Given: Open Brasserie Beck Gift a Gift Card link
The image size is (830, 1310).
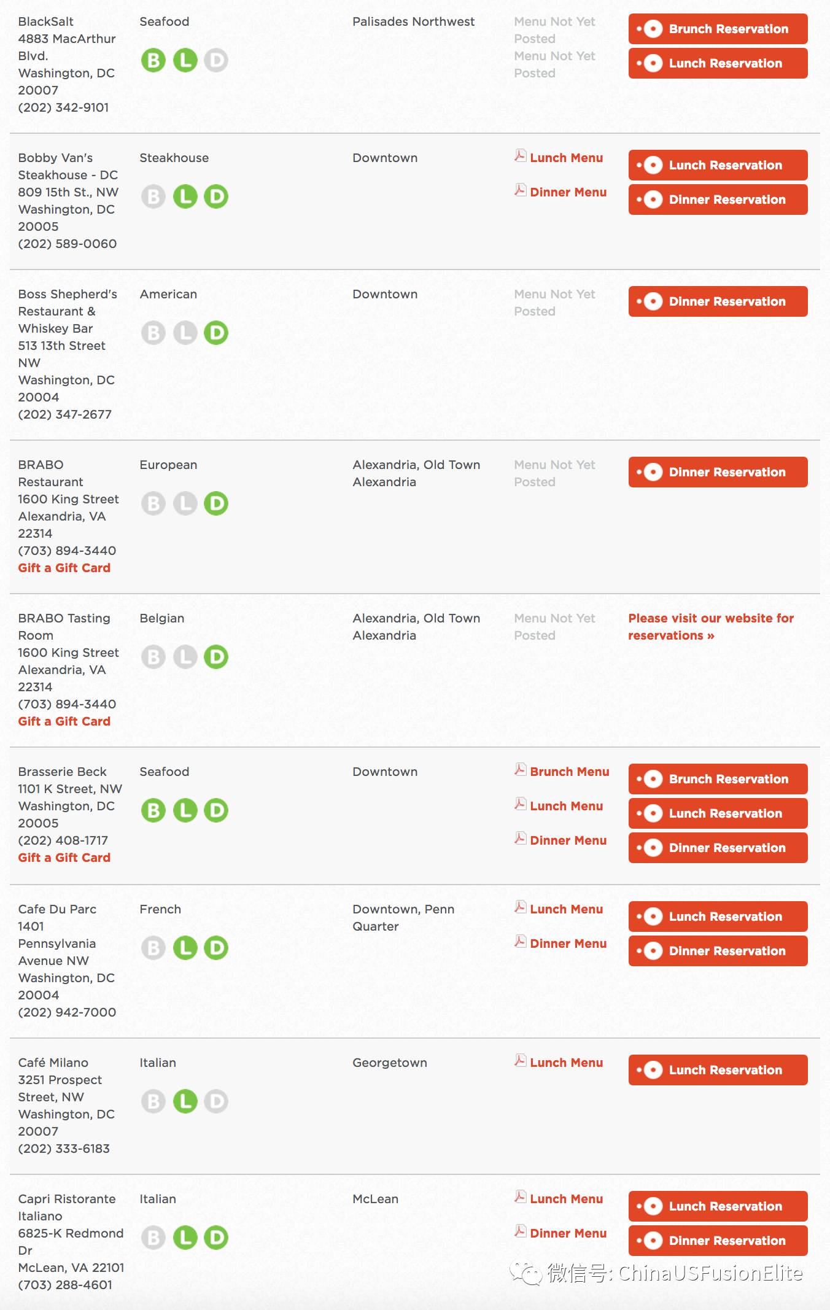Looking at the screenshot, I should [x=64, y=858].
